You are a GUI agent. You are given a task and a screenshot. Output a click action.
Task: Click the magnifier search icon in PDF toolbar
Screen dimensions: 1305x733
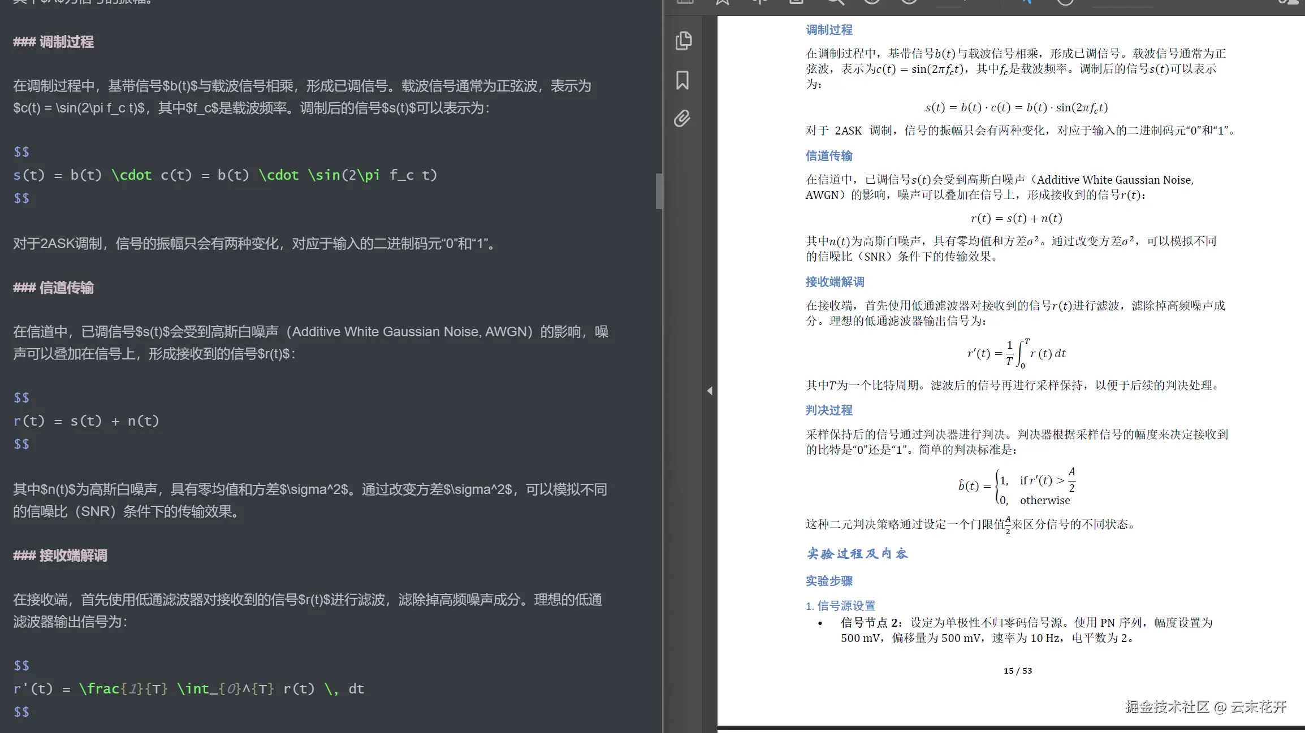(x=836, y=2)
